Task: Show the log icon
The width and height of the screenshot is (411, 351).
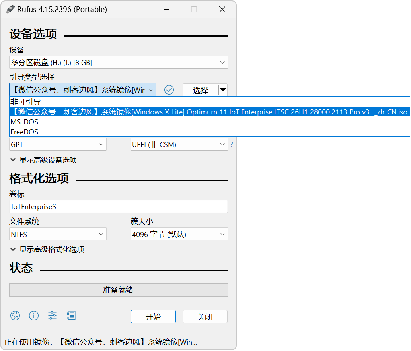Action: [x=71, y=316]
